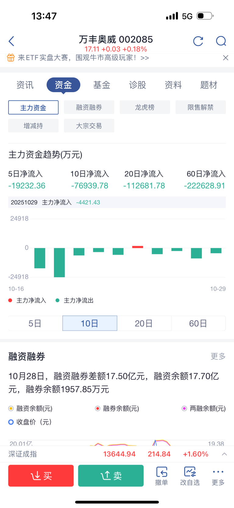The height and width of the screenshot is (508, 234).
Task: Open the 限售解禁 sub-tab
Action: [x=200, y=107]
